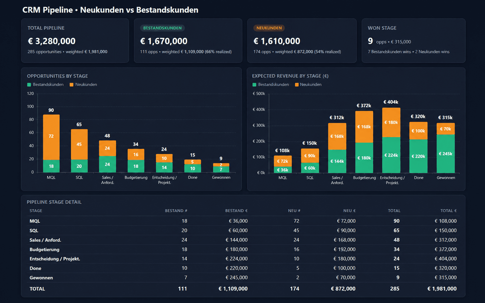Select the SQL row stage name in table
Viewport: 485px width, 303px height.
click(34, 231)
